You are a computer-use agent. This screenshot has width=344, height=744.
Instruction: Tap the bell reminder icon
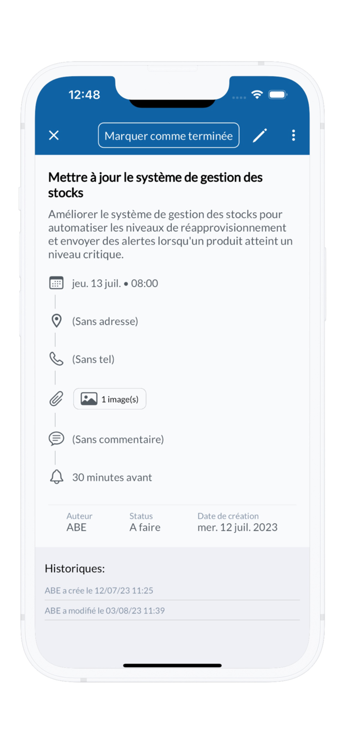56,477
